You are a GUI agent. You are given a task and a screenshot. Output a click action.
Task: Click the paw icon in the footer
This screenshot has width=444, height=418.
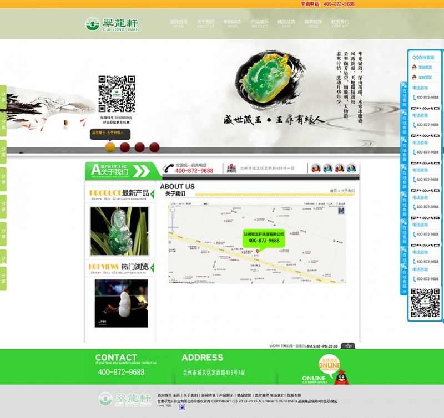click(182, 407)
